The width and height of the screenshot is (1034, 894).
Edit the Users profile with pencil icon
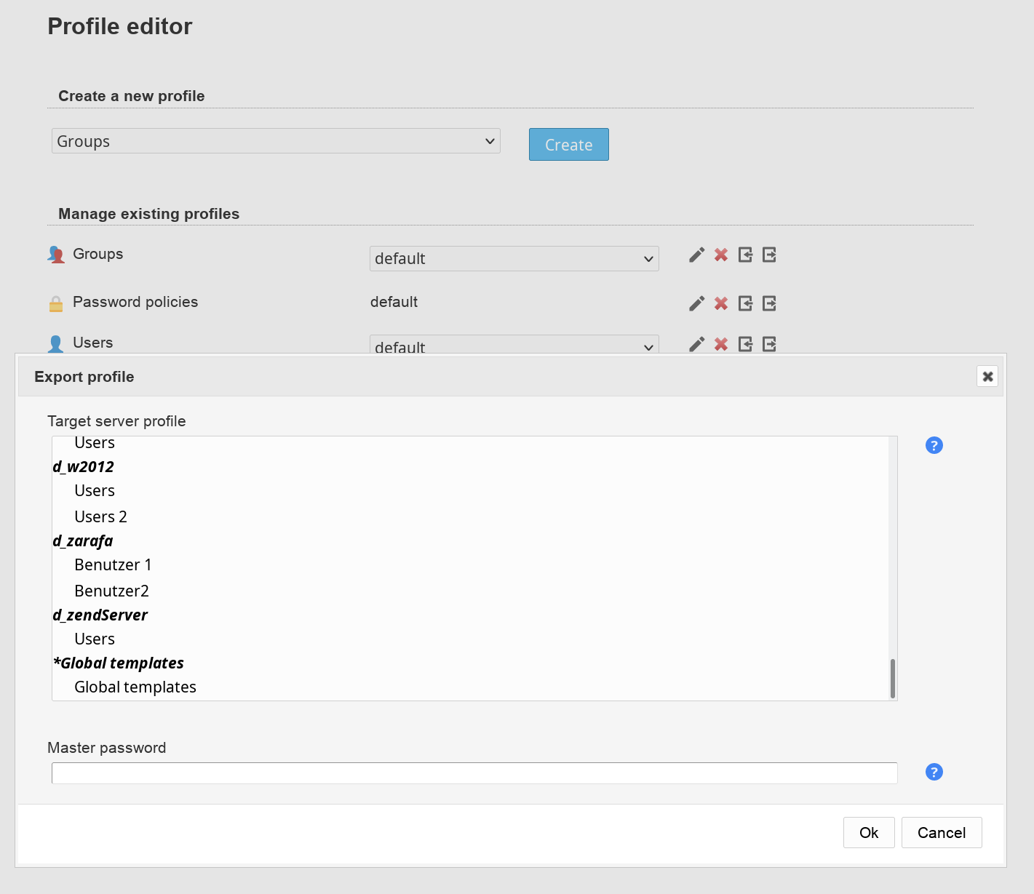tap(696, 344)
